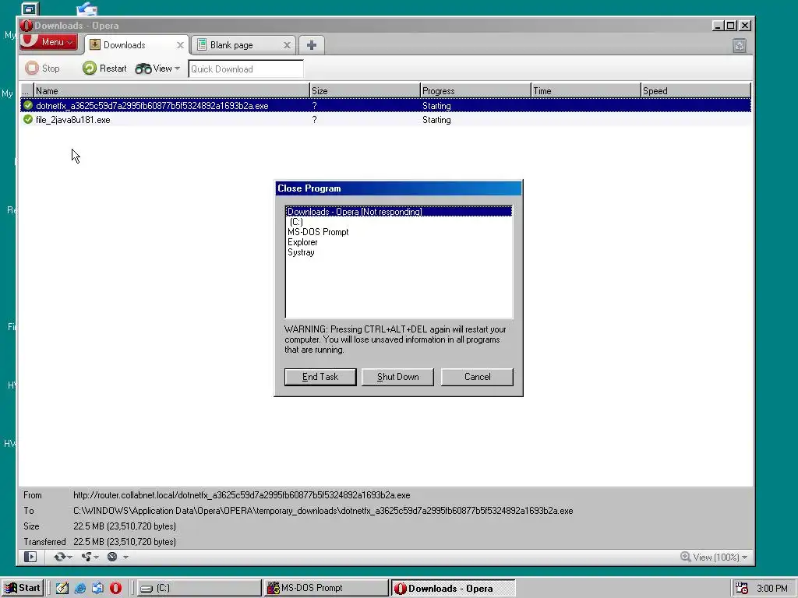The width and height of the screenshot is (798, 598).
Task: Select the dotnetfx download row
Action: click(385, 106)
